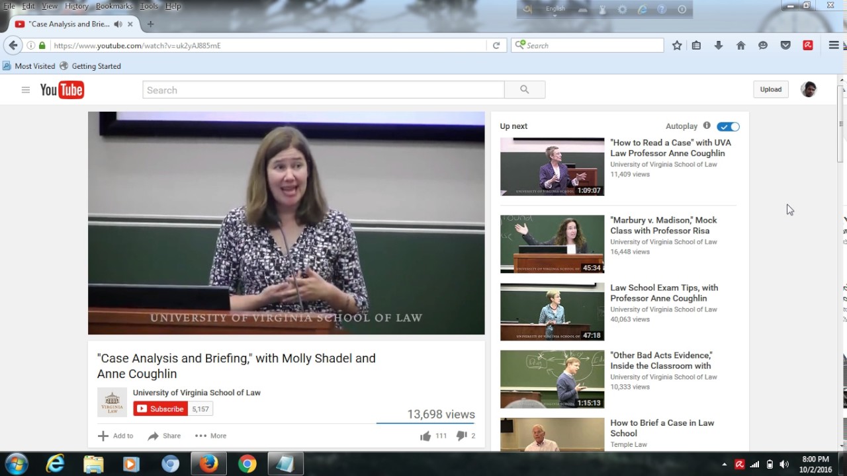Subscribe to University of Virginia School of Law
The height and width of the screenshot is (476, 847).
pos(160,409)
